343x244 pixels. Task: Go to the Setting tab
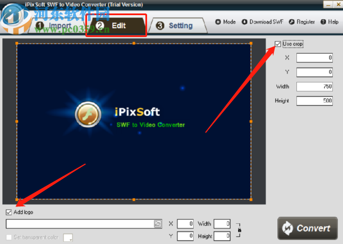click(x=177, y=26)
